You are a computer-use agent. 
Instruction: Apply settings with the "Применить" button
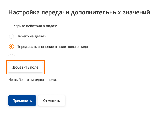[22, 101]
